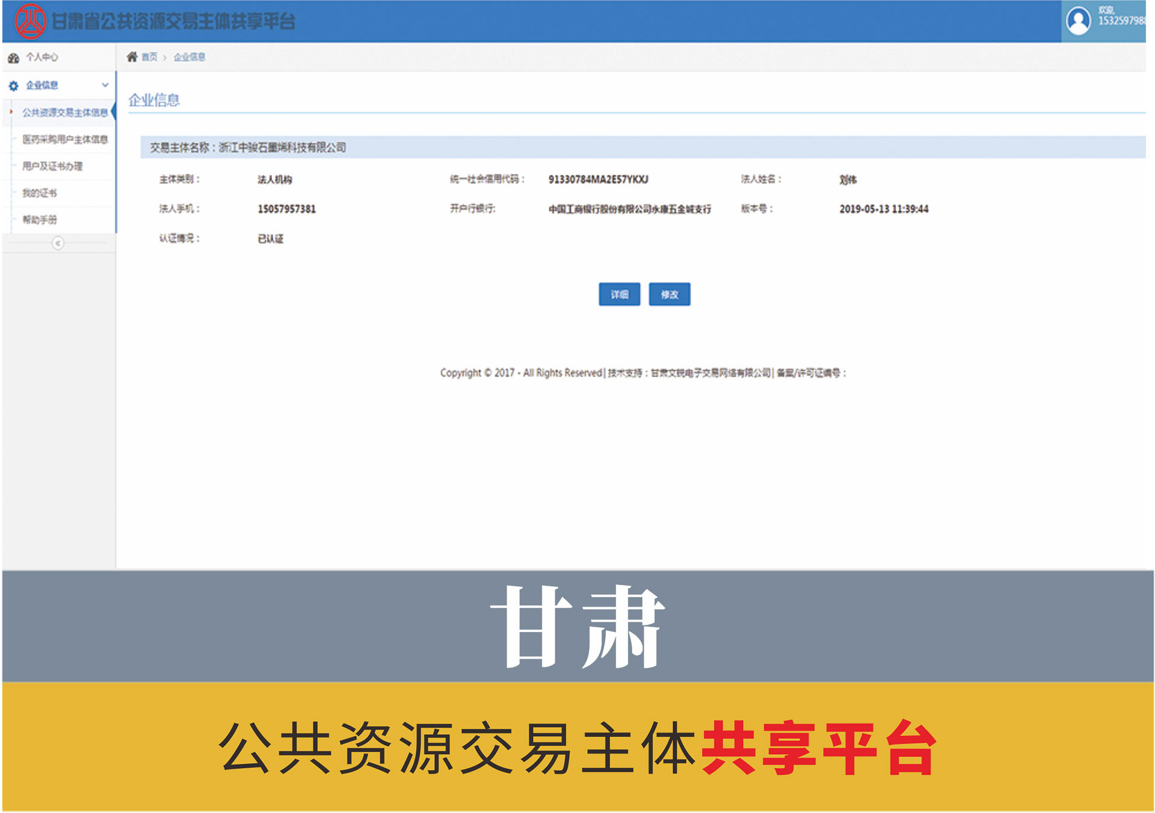Open 医药采购用户主体信息 sidebar item

coord(64,140)
